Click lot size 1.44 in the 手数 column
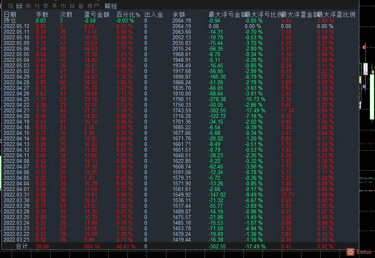This screenshot has height=258, width=375. click(41, 49)
